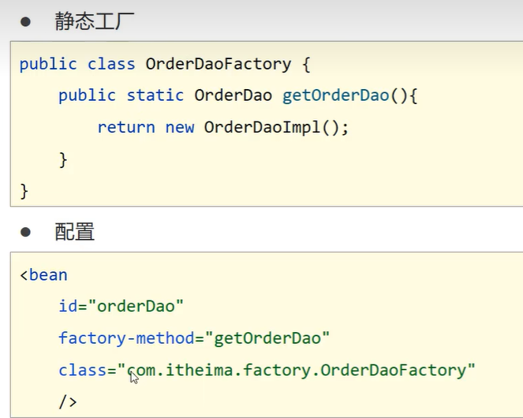Click the OrderDaoFactory class name in Java code

point(219,64)
